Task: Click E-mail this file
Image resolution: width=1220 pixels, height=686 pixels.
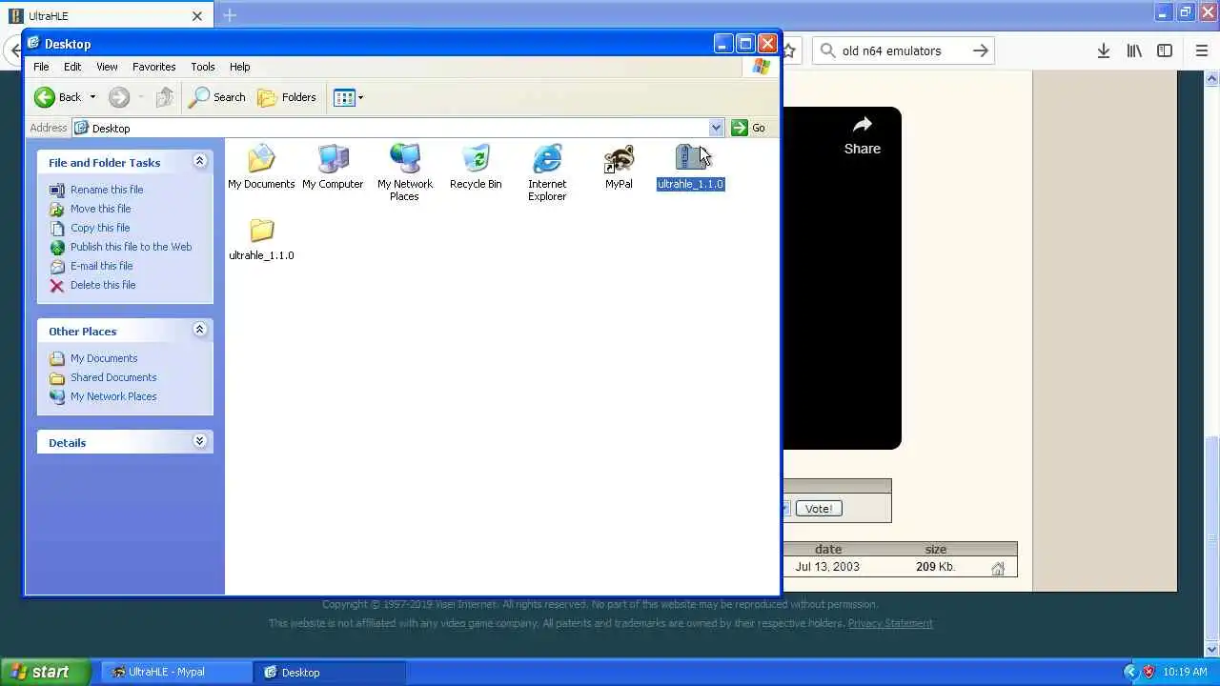Action: [x=101, y=266]
